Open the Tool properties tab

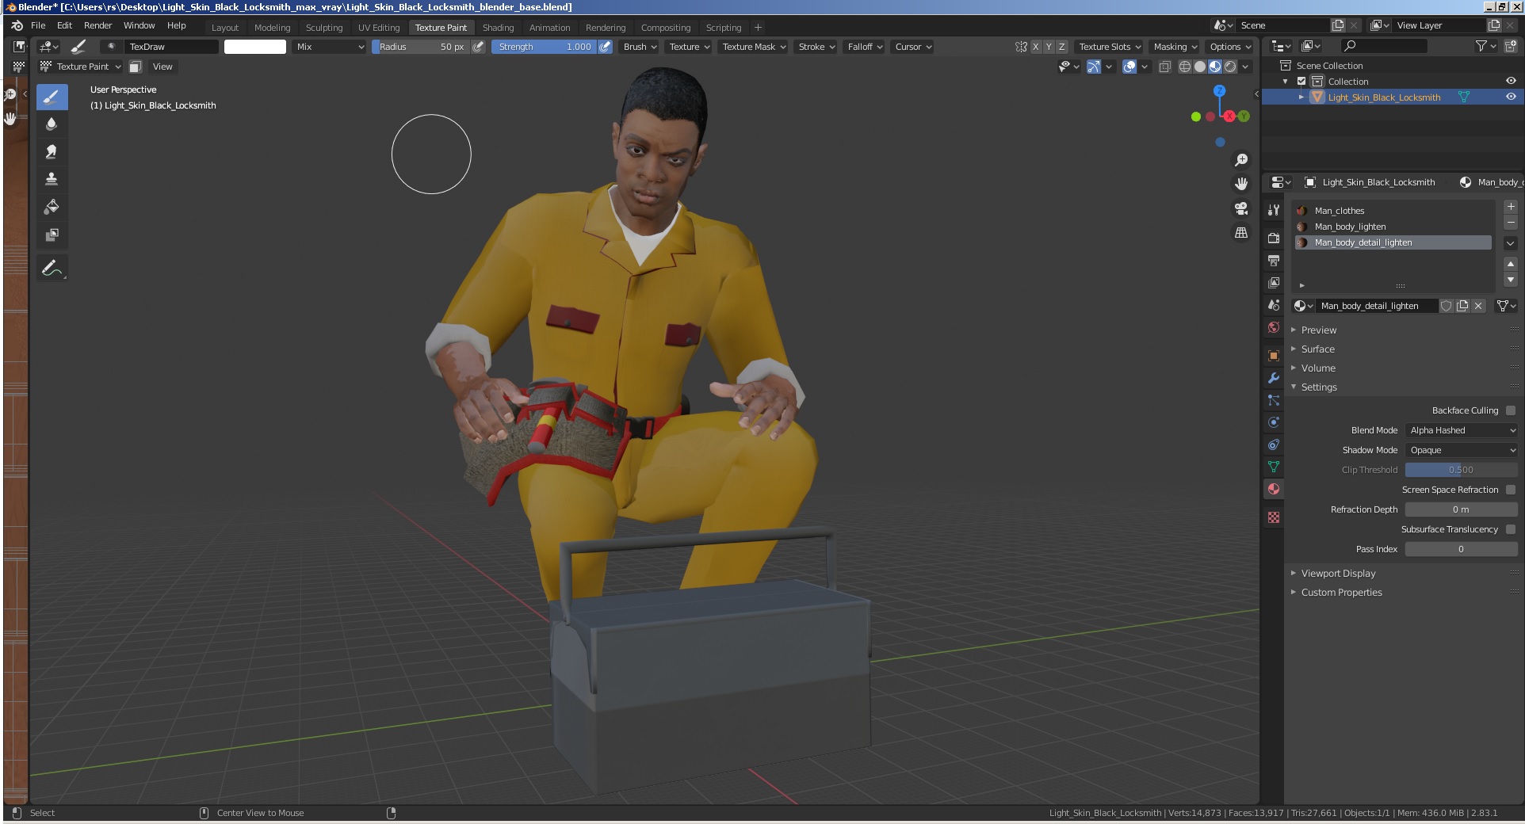pos(1274,210)
